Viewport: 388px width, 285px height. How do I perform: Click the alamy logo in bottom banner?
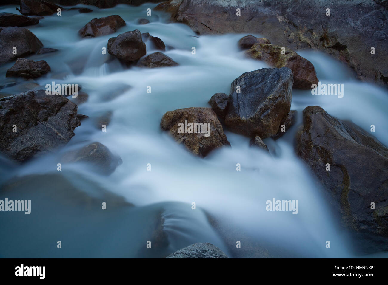(30, 271)
